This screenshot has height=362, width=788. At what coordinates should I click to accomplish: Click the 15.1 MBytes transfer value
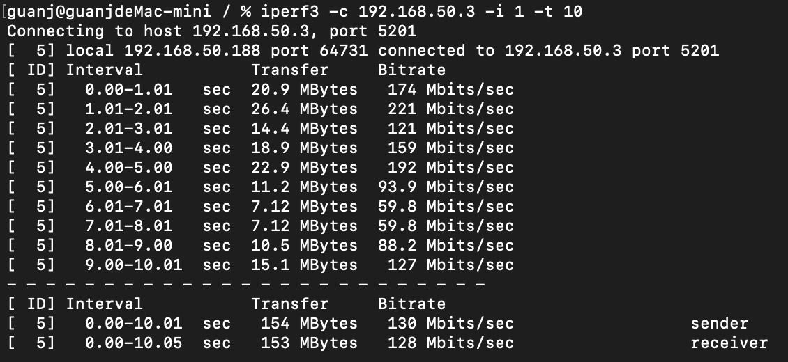(x=304, y=265)
